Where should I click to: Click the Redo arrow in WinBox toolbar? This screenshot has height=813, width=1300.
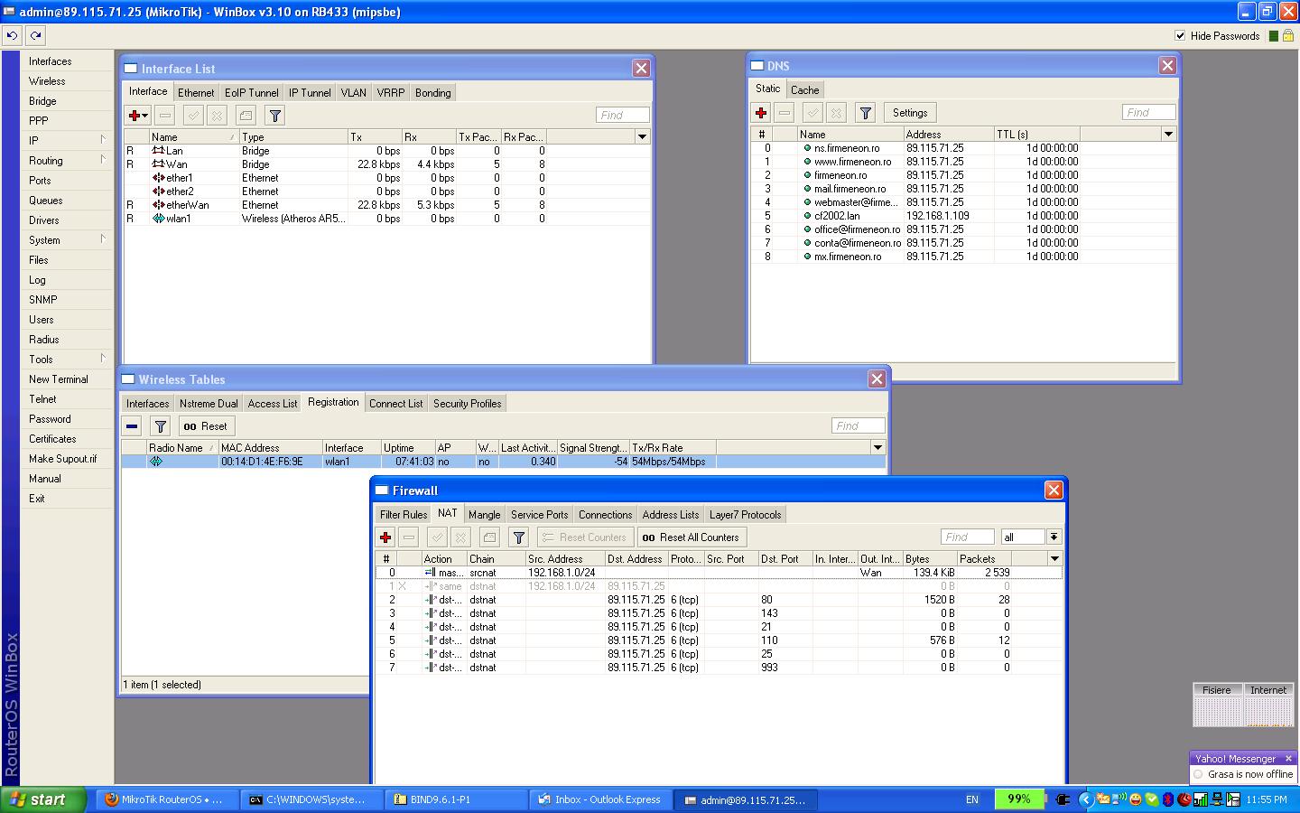point(35,36)
